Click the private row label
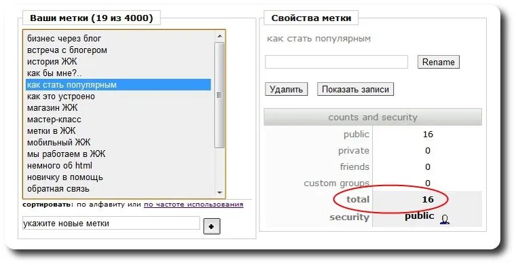Viewport: 516px width, 265px height. coord(354,151)
